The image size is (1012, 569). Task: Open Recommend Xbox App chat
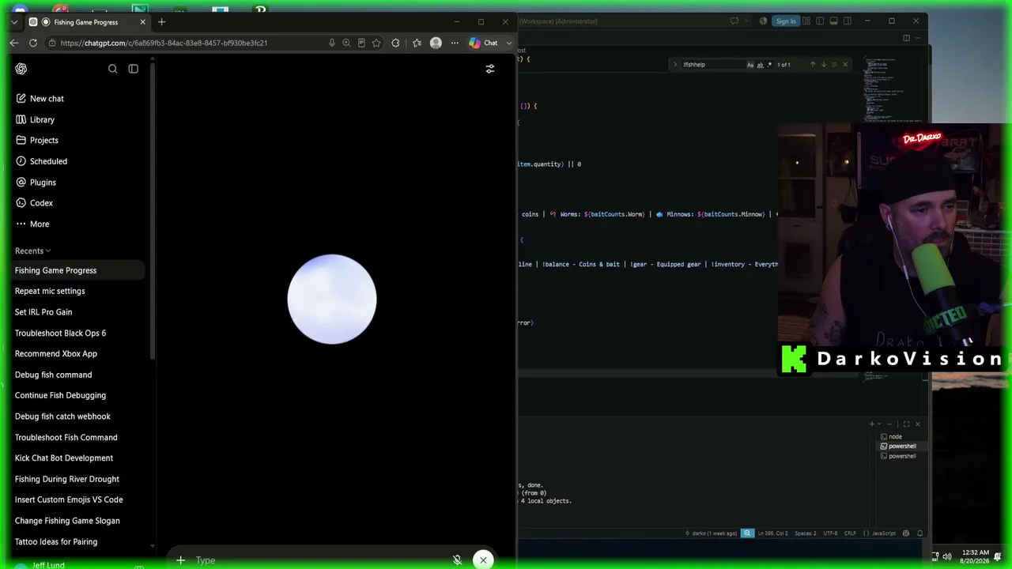point(56,354)
